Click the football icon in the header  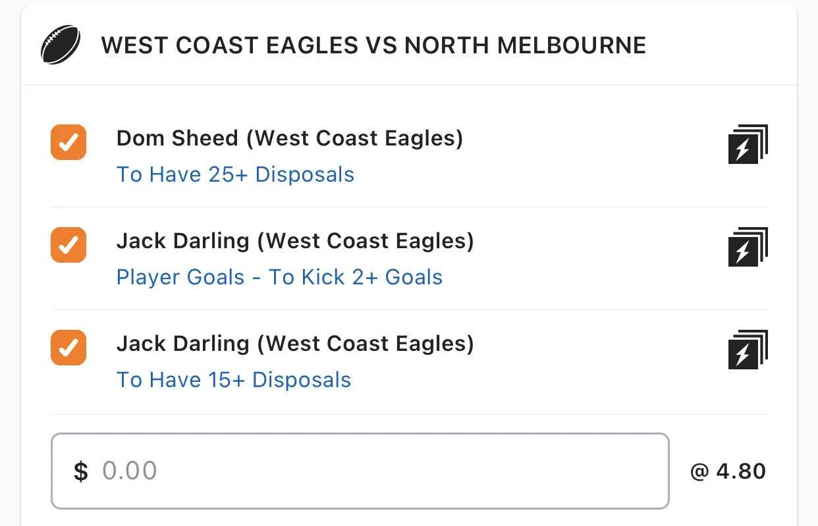(61, 45)
